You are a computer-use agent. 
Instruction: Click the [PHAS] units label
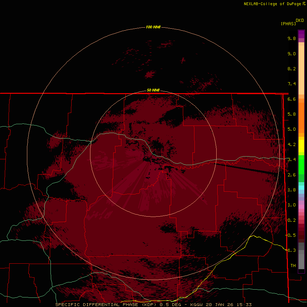point(288,24)
